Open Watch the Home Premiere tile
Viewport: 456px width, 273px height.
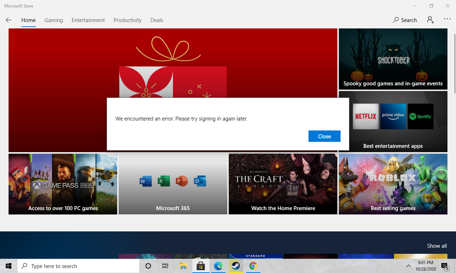[283, 184]
